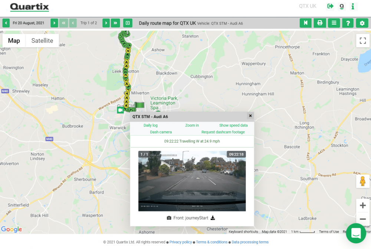Click the dashcam camera marker on map
The image size is (371, 249).
click(x=120, y=110)
